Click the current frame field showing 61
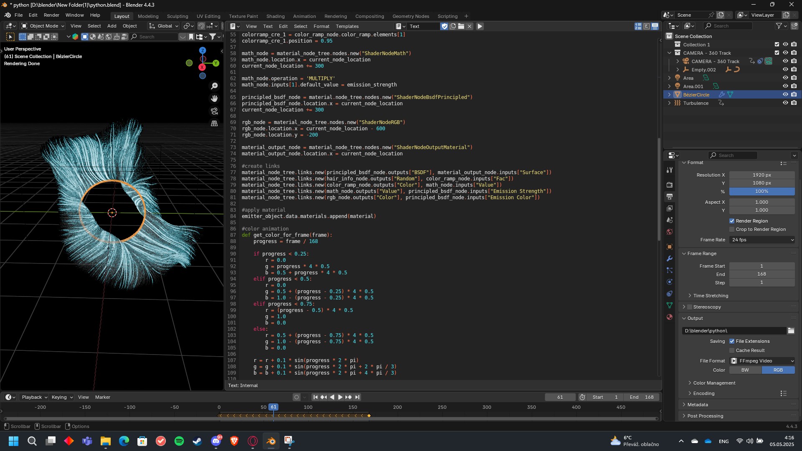This screenshot has width=802, height=451. click(560, 397)
